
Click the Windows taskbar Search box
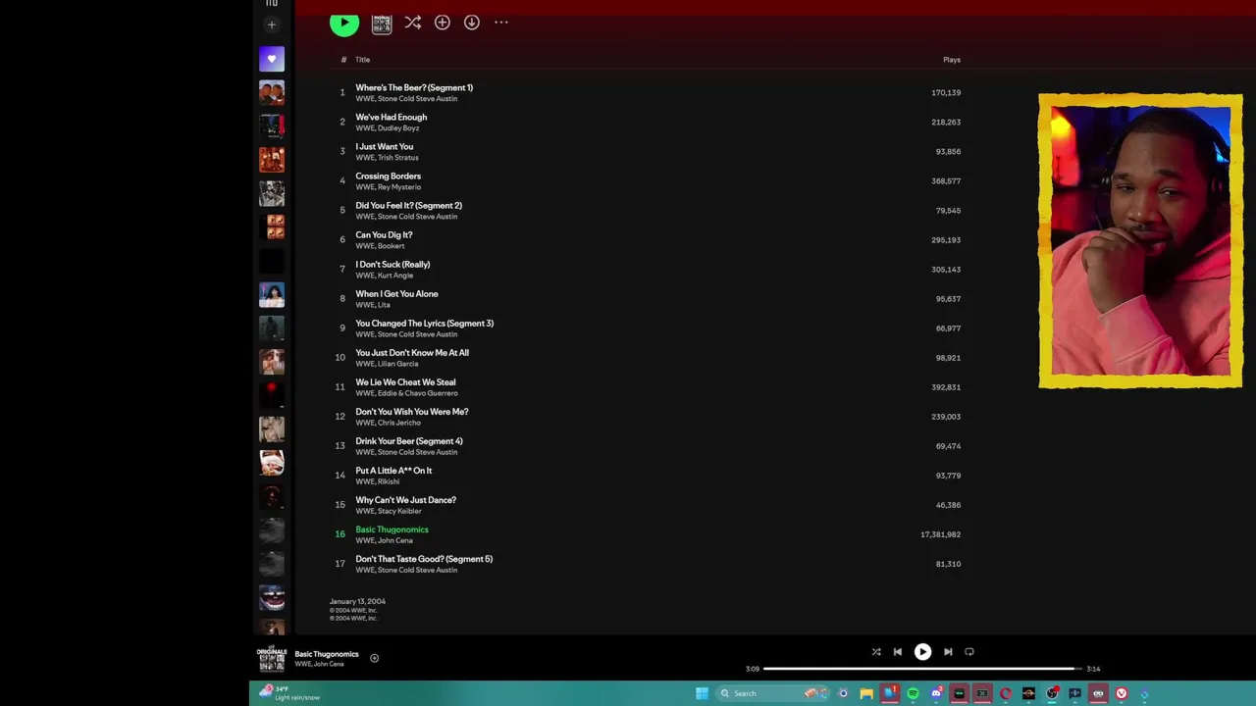(775, 693)
